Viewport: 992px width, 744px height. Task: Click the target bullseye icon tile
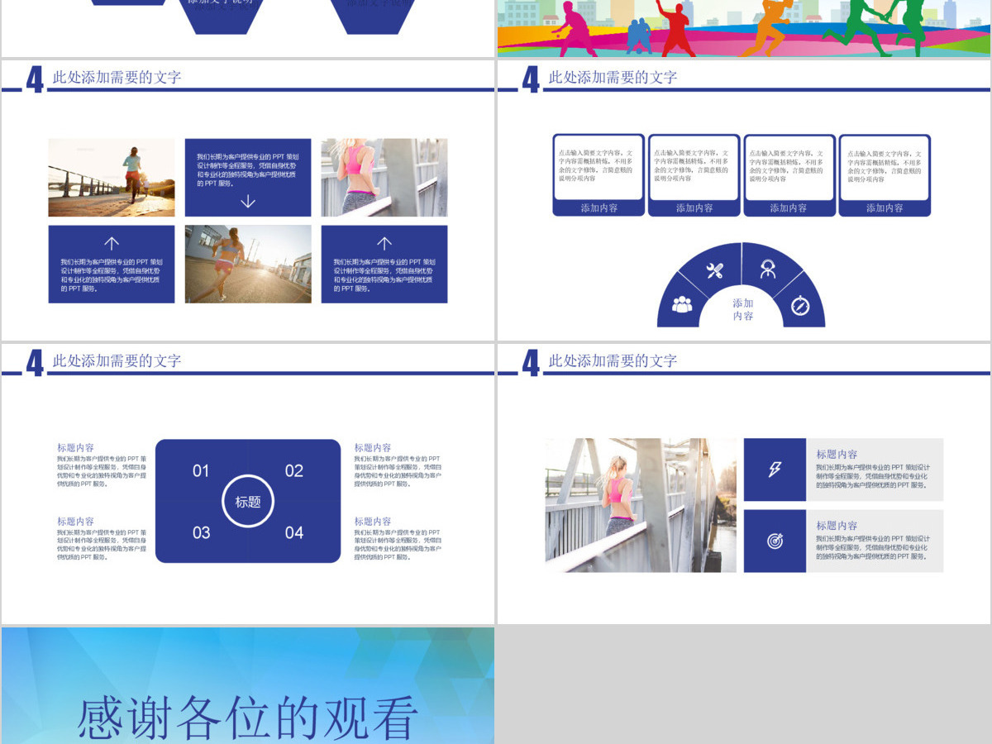pos(775,541)
